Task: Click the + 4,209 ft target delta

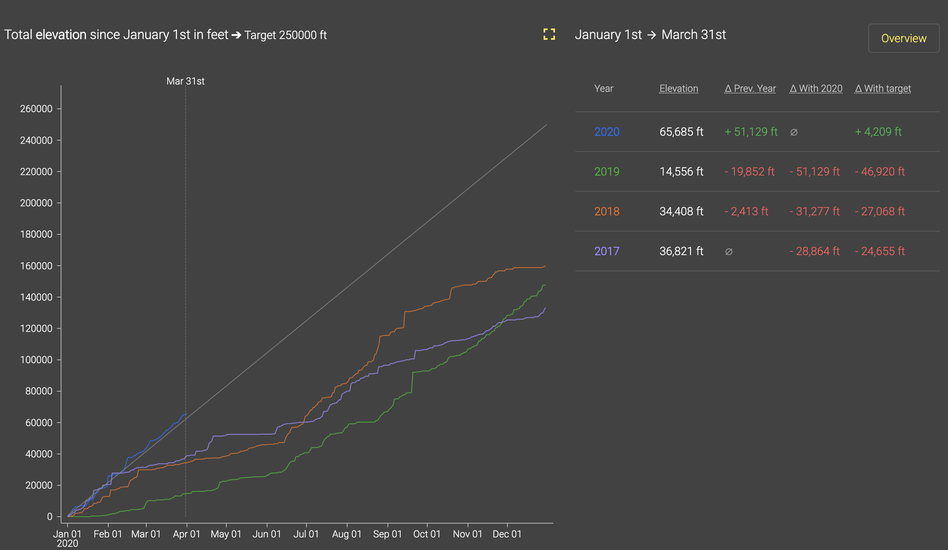Action: click(x=878, y=132)
